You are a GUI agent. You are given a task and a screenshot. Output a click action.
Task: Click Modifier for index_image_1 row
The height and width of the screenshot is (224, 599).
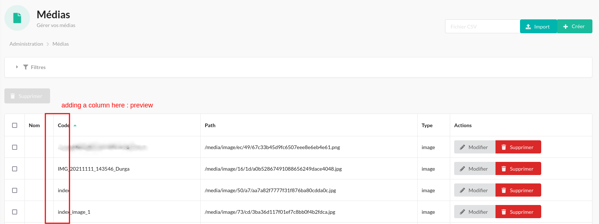tap(475, 212)
